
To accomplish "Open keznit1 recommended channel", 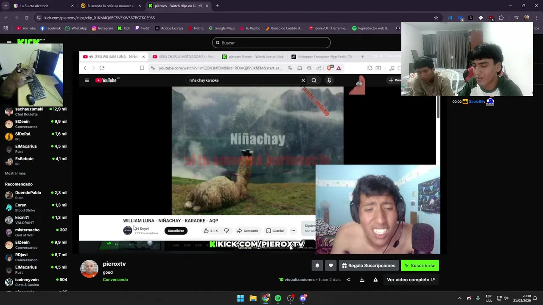I will 36,220.
